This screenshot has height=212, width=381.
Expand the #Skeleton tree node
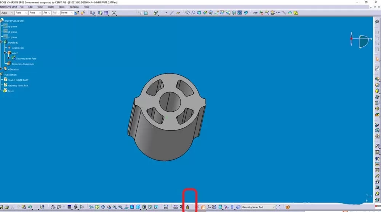click(1, 69)
